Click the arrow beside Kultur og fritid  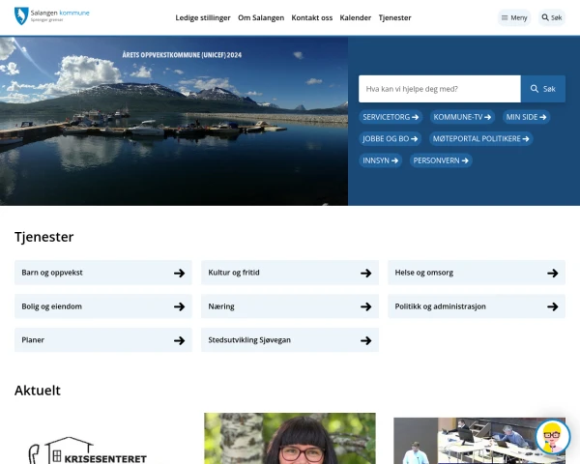[x=365, y=273]
